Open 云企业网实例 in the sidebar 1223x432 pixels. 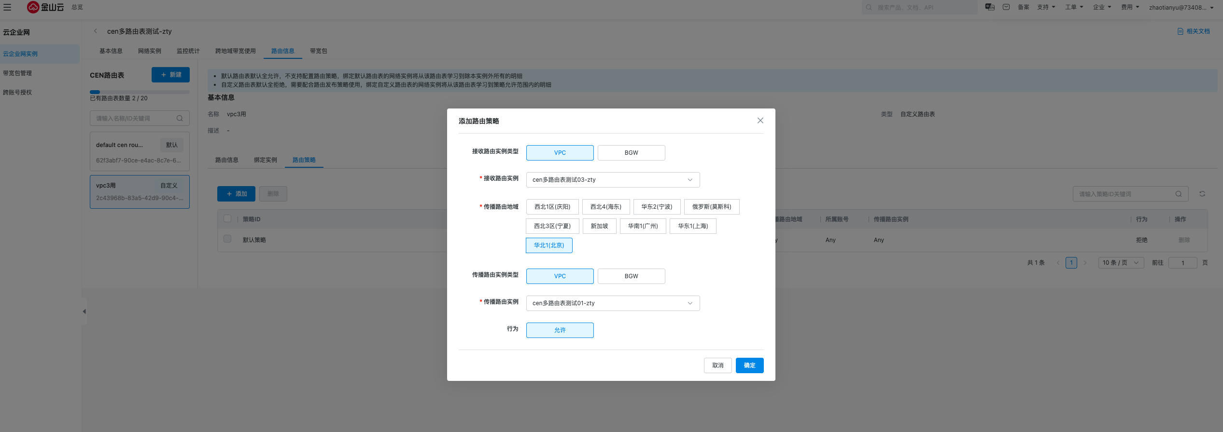pyautogui.click(x=40, y=54)
